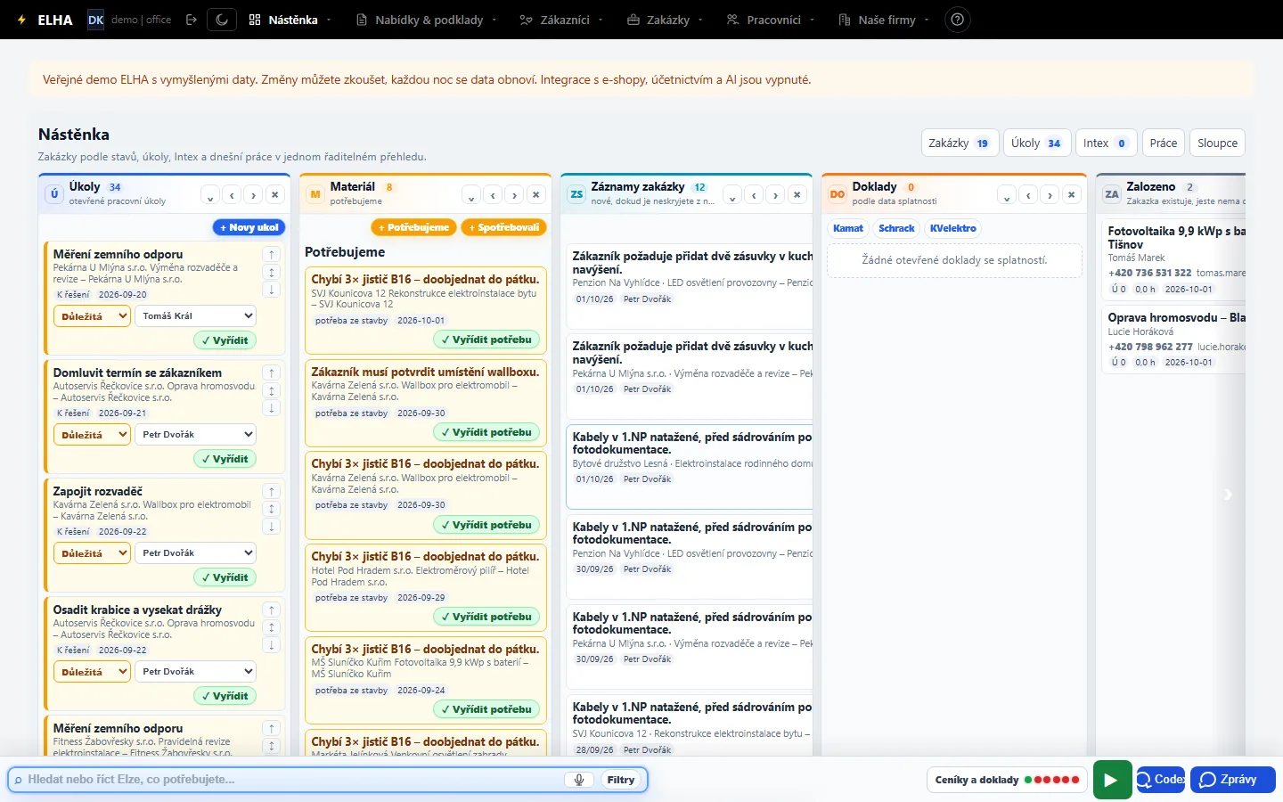
Task: Click the Ceníky a doklady status dots
Action: pos(1051,780)
